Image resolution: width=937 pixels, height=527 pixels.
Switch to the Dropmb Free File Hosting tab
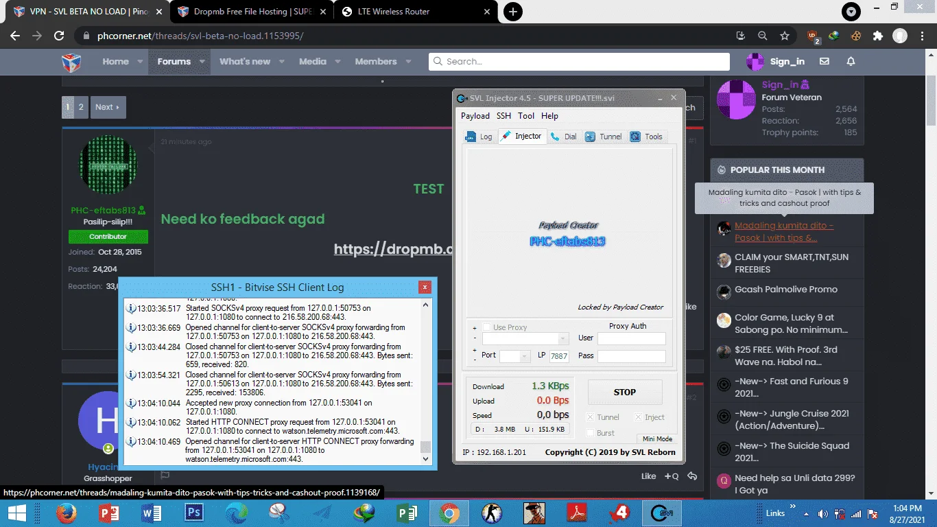[x=251, y=12]
